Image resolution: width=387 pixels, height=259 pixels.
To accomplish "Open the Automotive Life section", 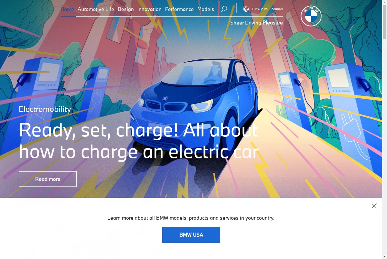I will click(x=96, y=9).
